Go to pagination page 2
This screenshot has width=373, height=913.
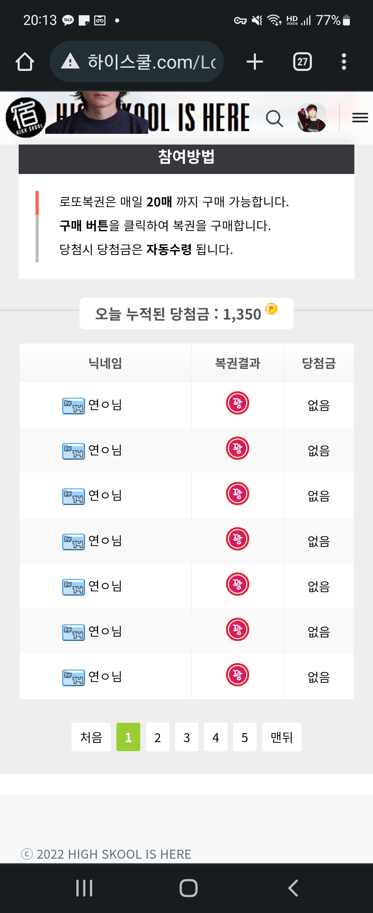pyautogui.click(x=157, y=737)
